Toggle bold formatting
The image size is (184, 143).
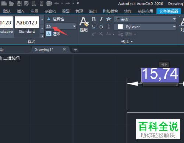click(x=94, y=19)
